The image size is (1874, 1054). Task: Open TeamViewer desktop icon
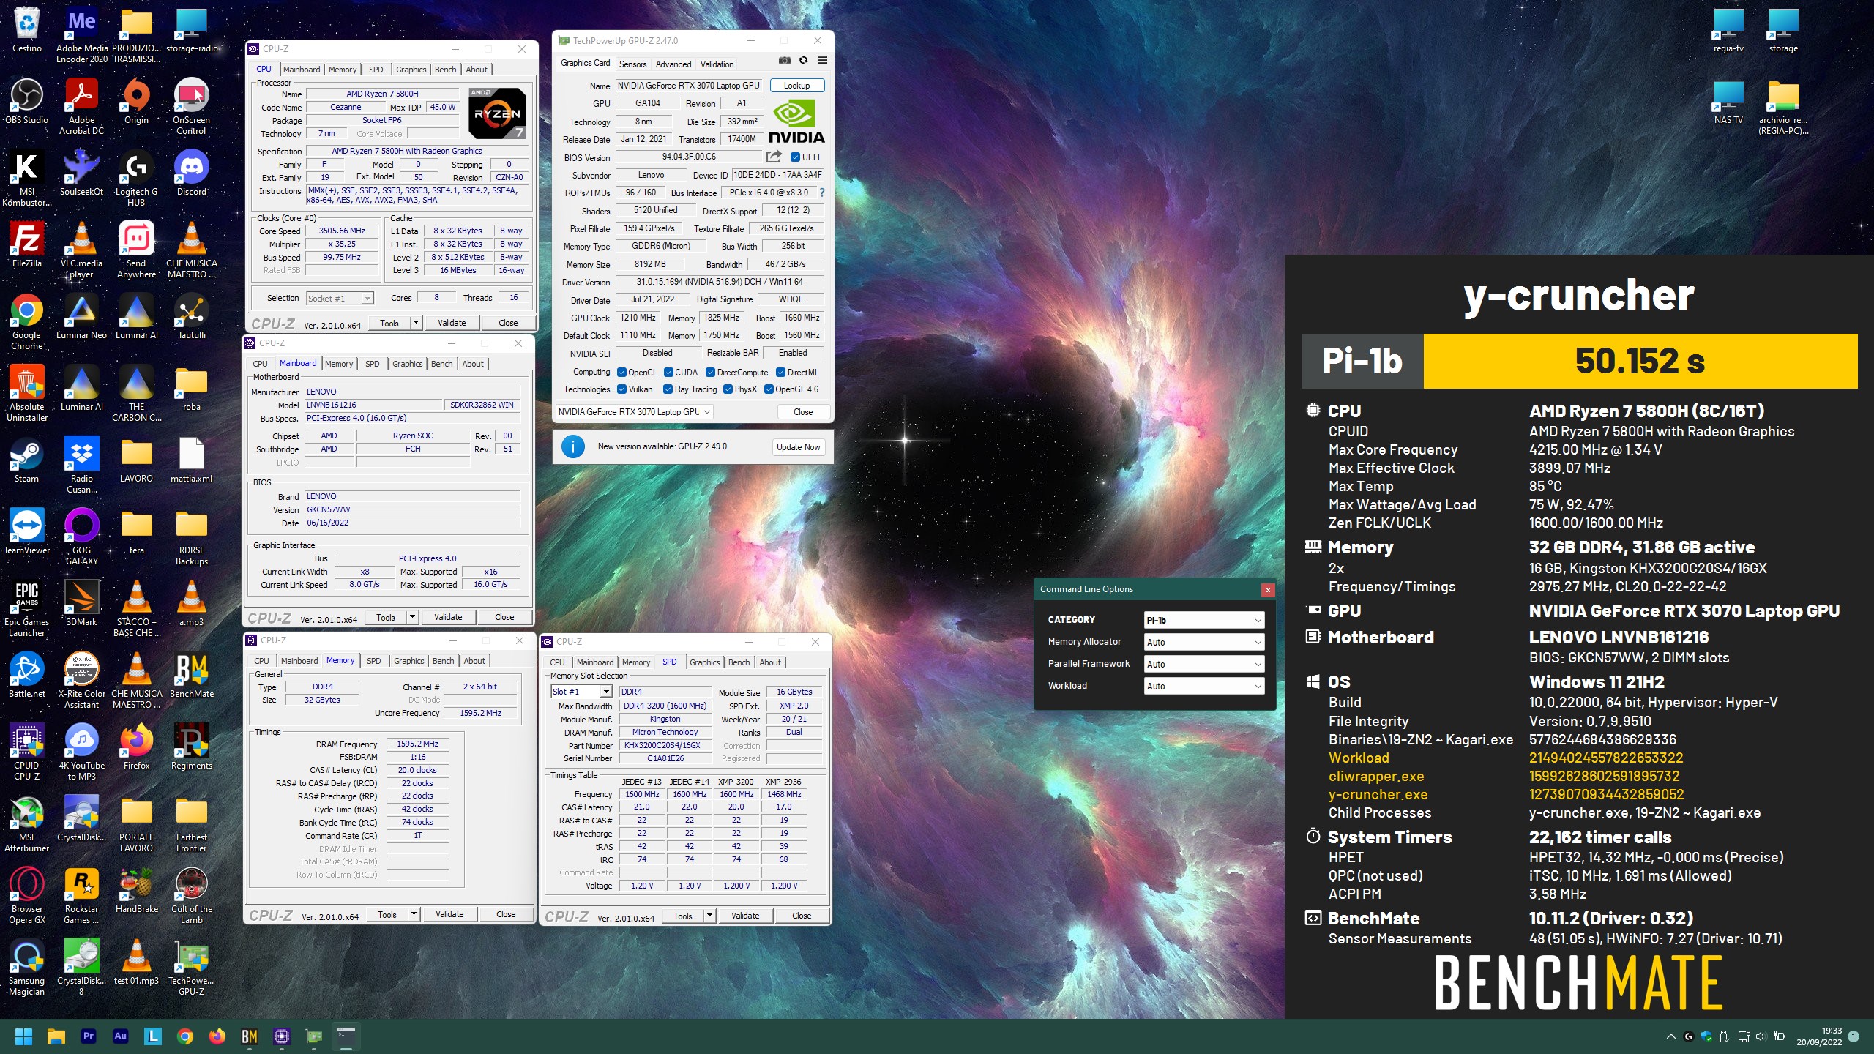[x=27, y=532]
